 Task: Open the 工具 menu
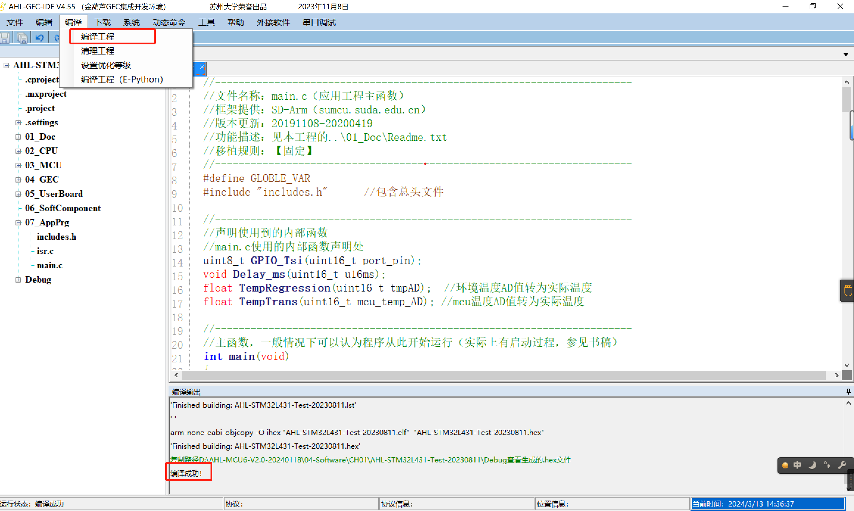207,22
